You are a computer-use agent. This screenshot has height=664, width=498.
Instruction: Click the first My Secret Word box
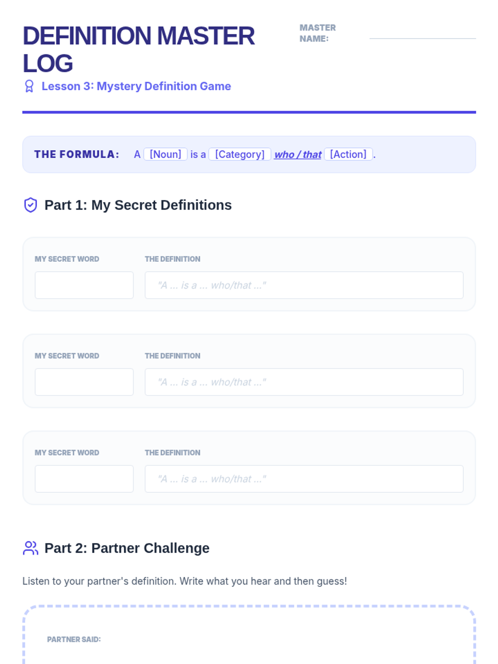[x=84, y=285]
